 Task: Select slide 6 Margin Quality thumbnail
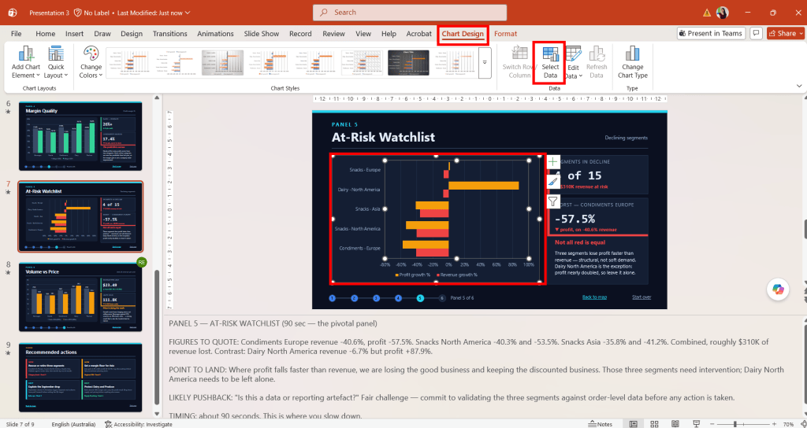(81, 136)
